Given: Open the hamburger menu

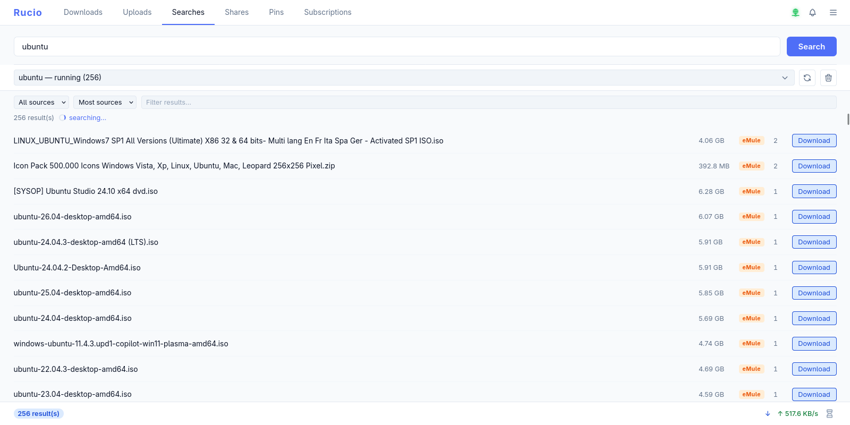Looking at the screenshot, I should click(833, 12).
